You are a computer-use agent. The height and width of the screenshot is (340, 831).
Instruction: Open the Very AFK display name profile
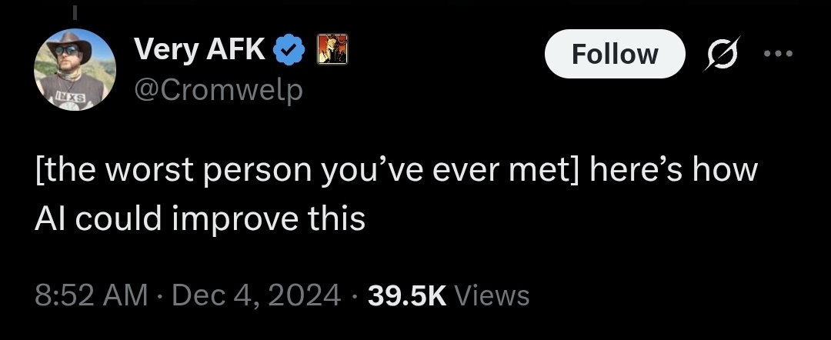[199, 50]
